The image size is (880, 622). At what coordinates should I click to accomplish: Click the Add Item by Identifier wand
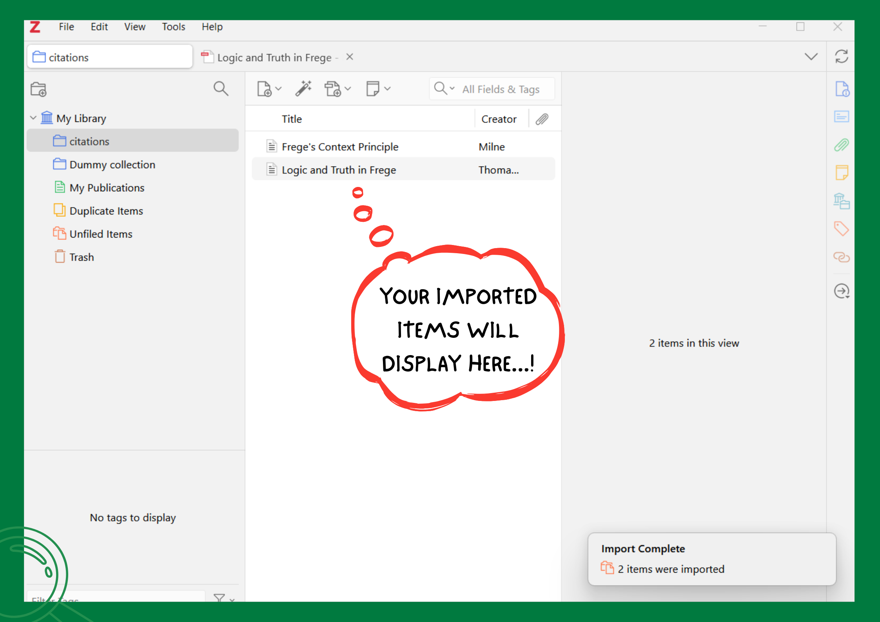click(x=303, y=89)
